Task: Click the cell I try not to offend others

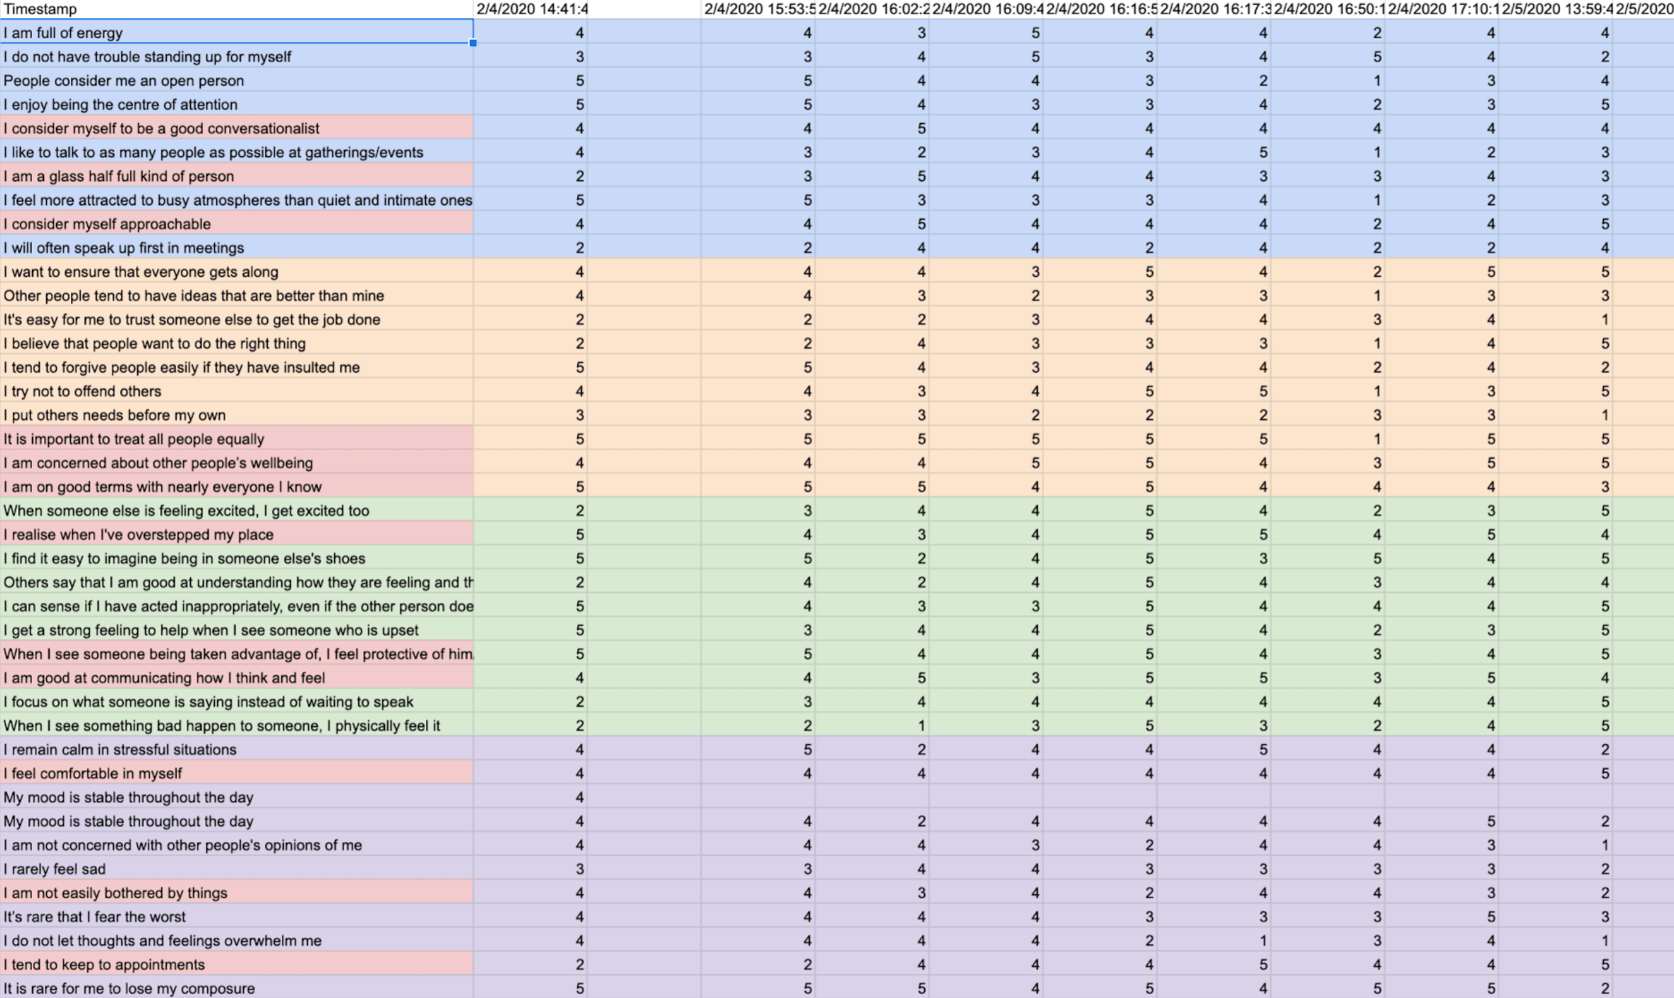Action: pyautogui.click(x=82, y=390)
